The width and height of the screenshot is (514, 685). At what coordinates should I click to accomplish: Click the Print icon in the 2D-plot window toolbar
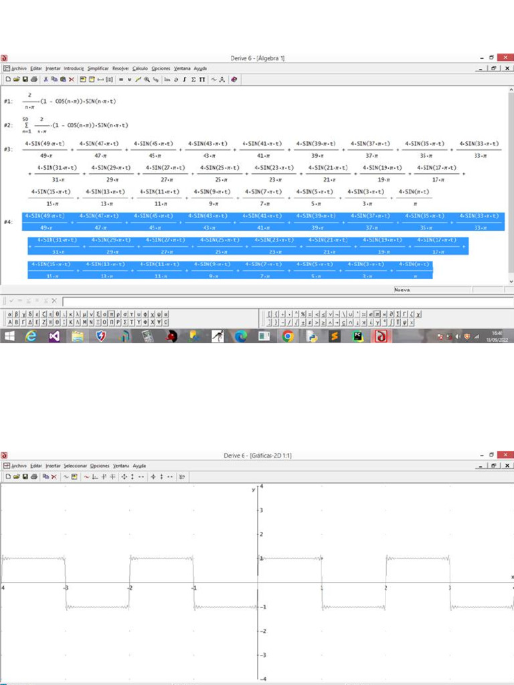point(33,477)
